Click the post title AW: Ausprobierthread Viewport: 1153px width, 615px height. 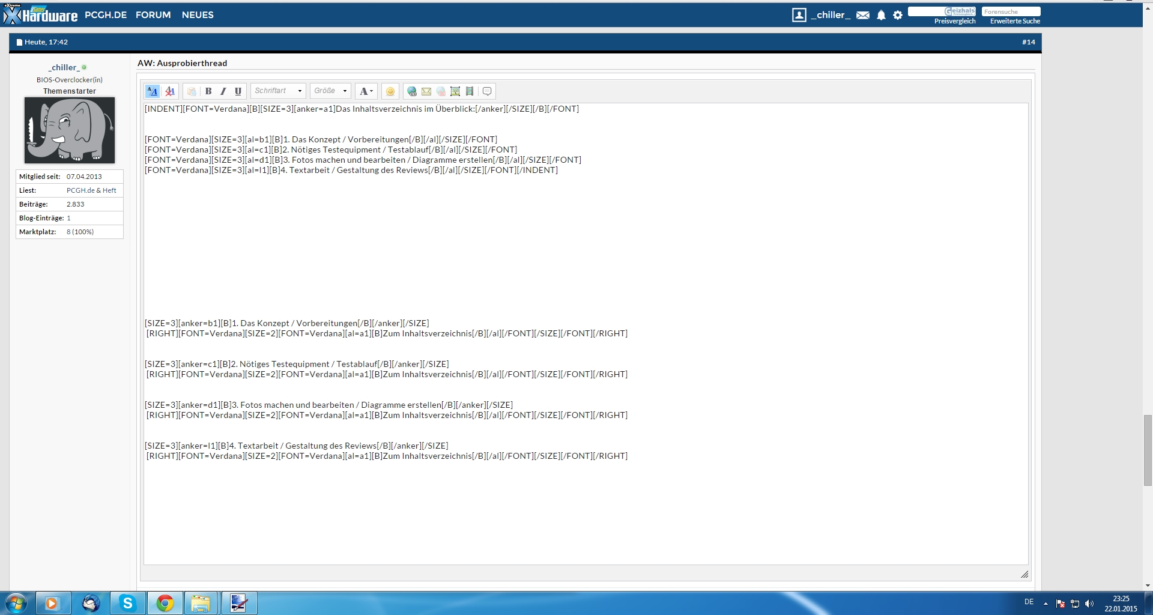coord(182,63)
